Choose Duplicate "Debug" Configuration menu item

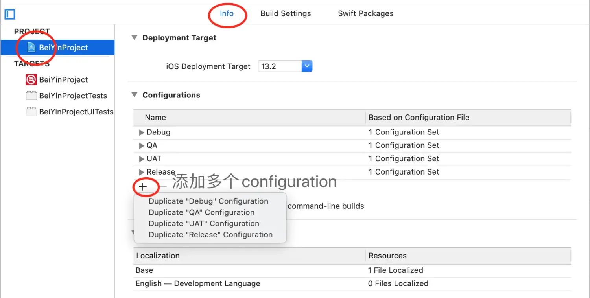208,201
